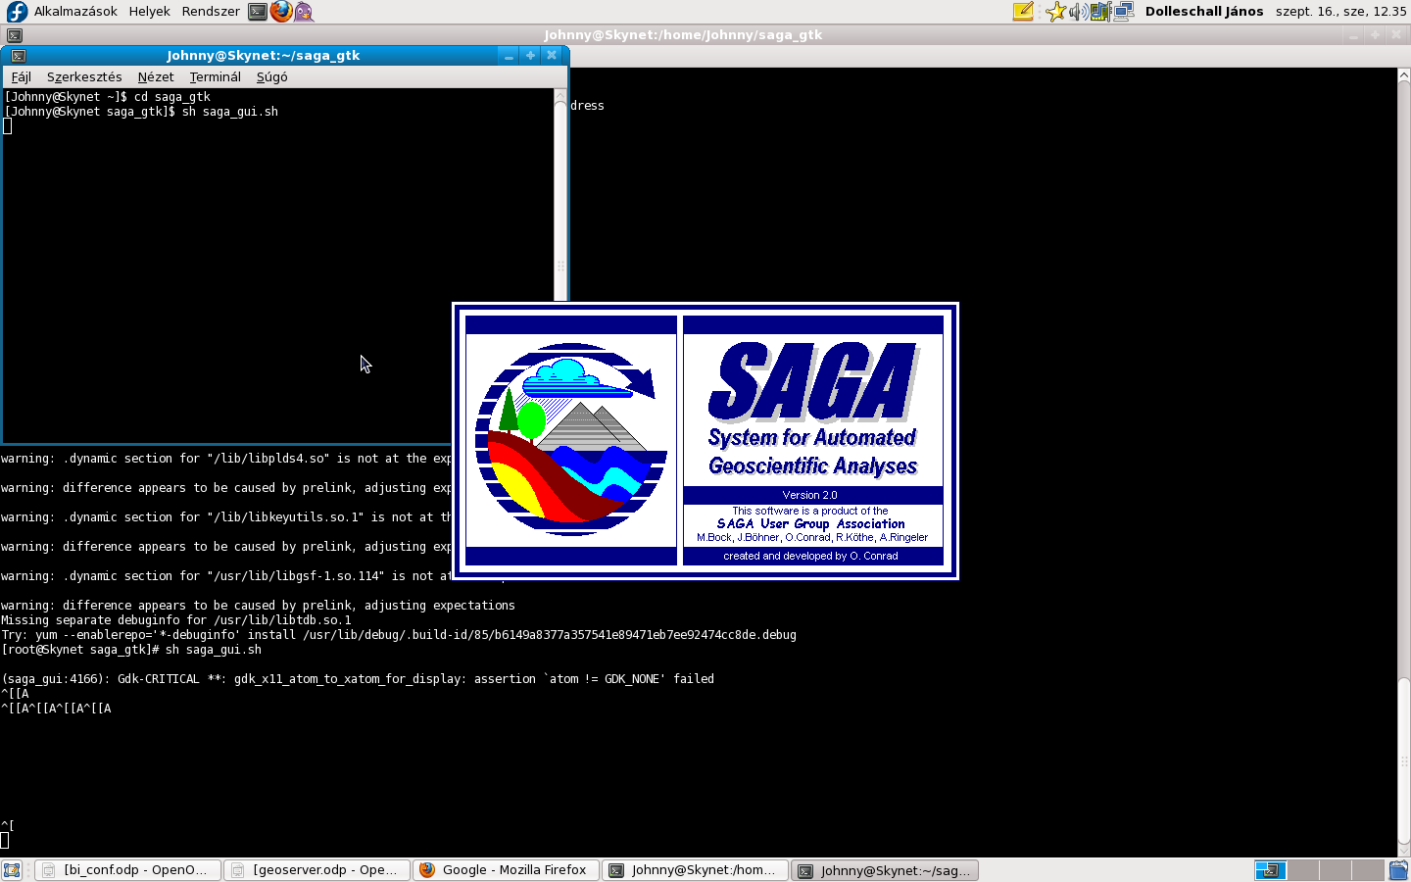The width and height of the screenshot is (1411, 882).
Task: Launch Pidgin messenger from panel icon
Action: point(304,11)
